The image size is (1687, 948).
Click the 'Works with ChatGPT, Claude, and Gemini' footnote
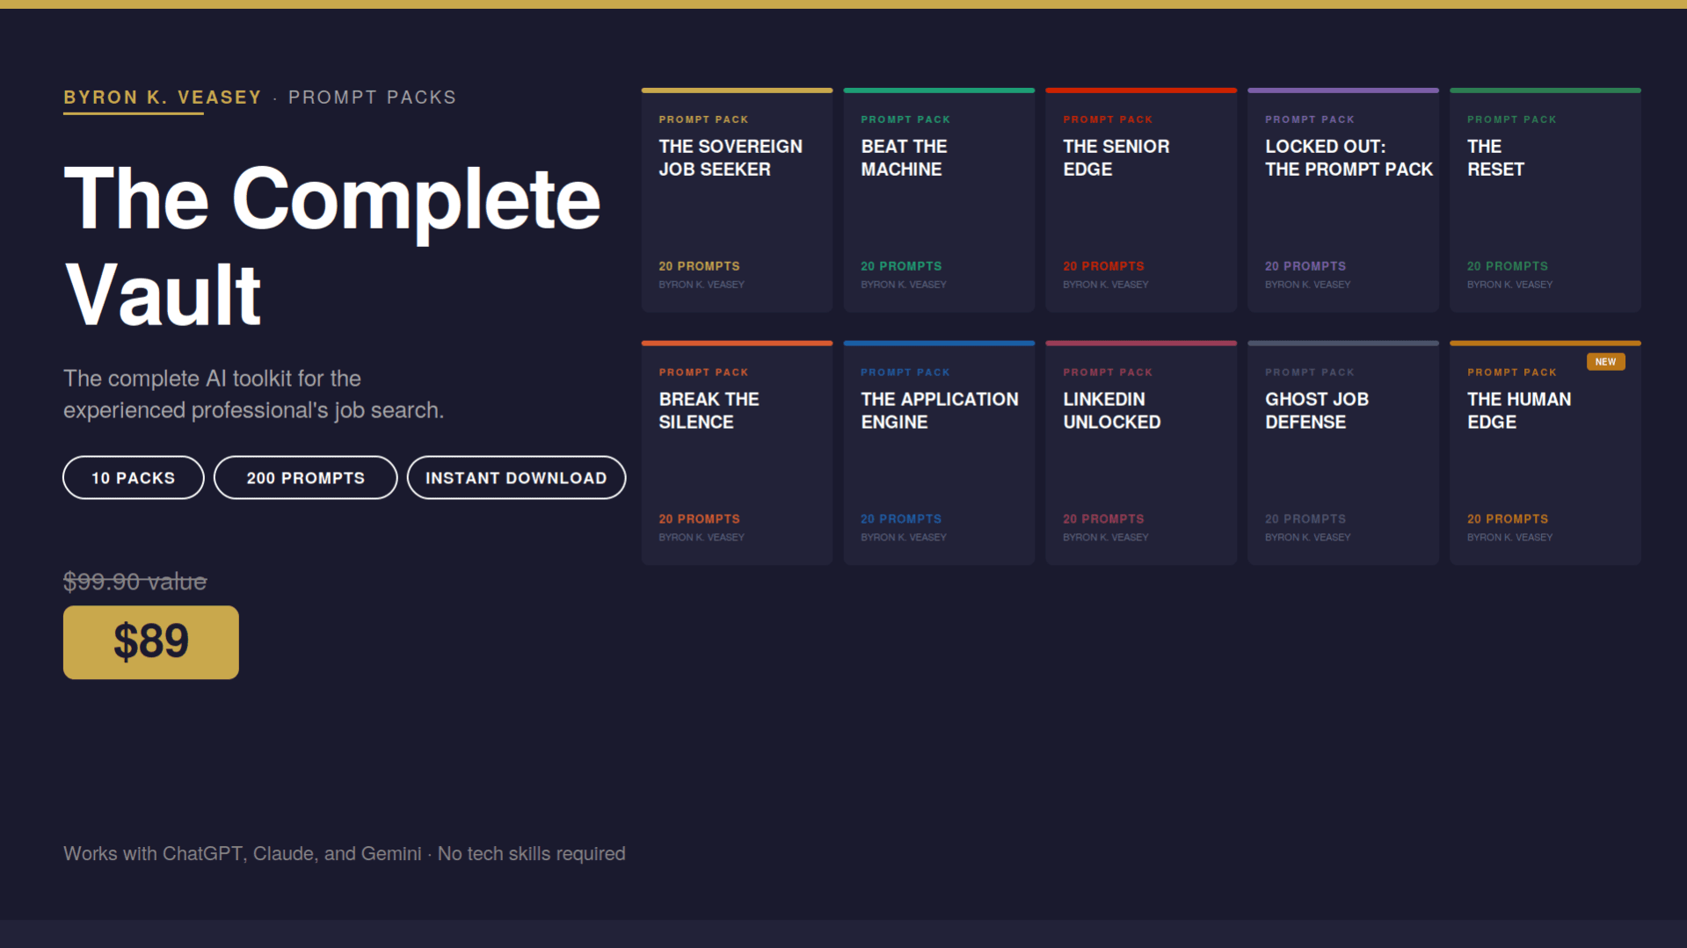[345, 854]
